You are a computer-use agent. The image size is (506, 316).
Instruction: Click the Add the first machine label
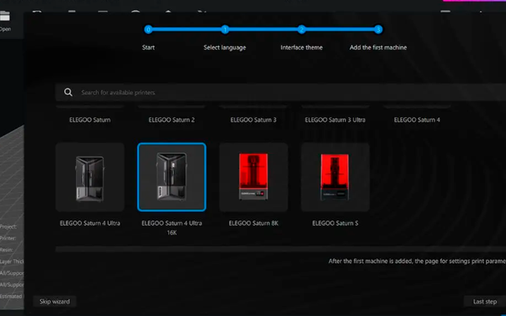[x=378, y=47]
